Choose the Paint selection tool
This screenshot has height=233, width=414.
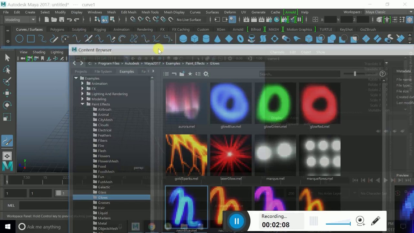[7, 82]
